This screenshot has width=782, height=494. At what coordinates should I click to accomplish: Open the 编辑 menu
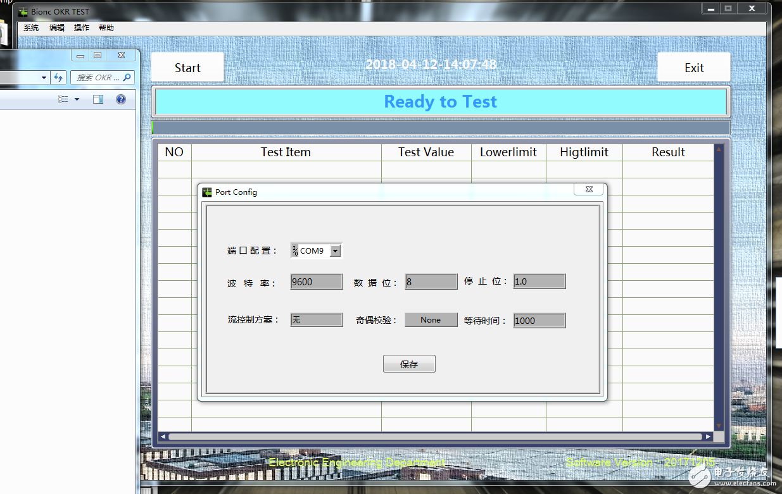[x=57, y=28]
